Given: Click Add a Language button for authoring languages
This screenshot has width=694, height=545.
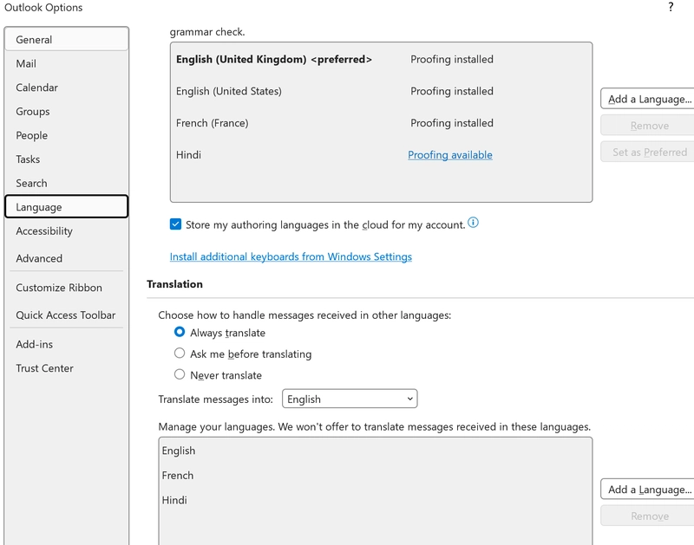Looking at the screenshot, I should click(x=648, y=99).
